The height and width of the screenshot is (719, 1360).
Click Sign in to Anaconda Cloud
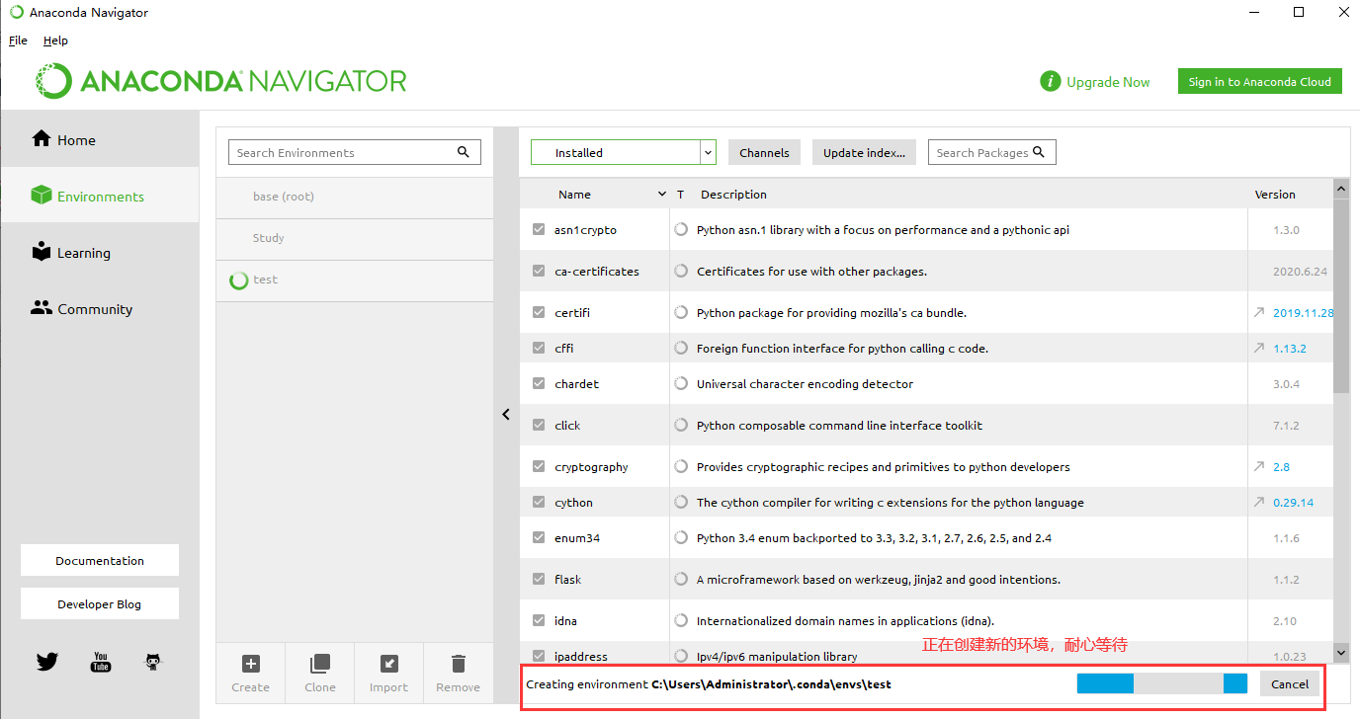[1259, 81]
